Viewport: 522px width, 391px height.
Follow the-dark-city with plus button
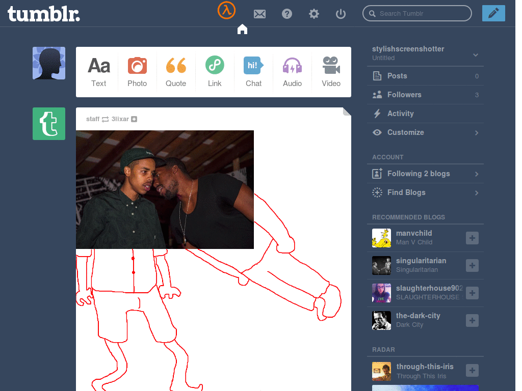pos(472,321)
